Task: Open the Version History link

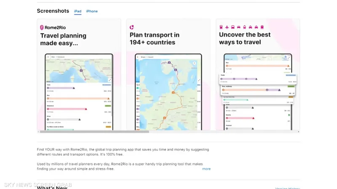Action: pos(288,188)
